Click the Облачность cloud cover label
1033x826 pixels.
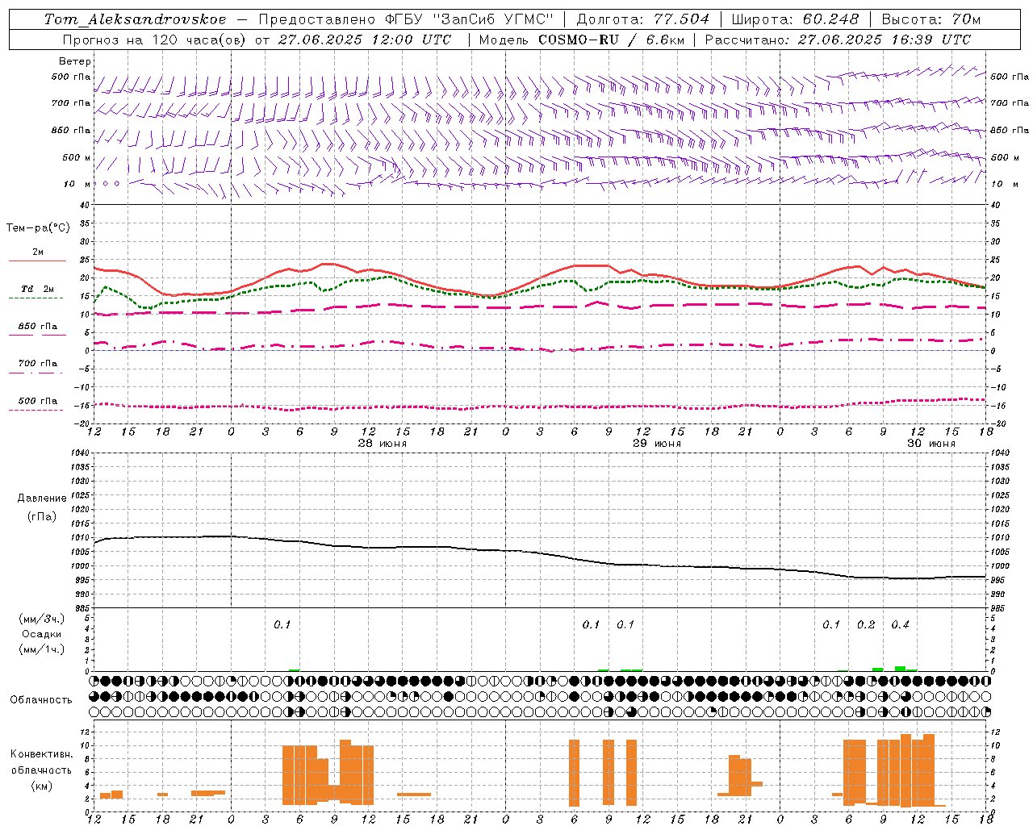tap(41, 700)
